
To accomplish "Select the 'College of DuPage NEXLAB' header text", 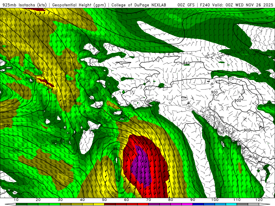I will click(x=139, y=5).
